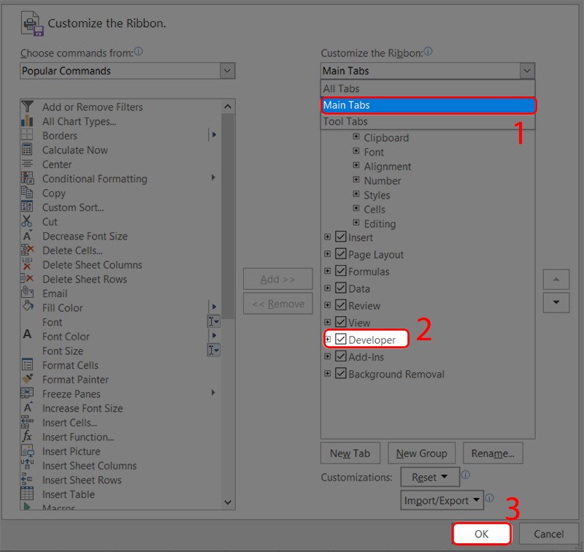This screenshot has width=584, height=552.
Task: Click the Insert Cells icon
Action: [x=27, y=422]
